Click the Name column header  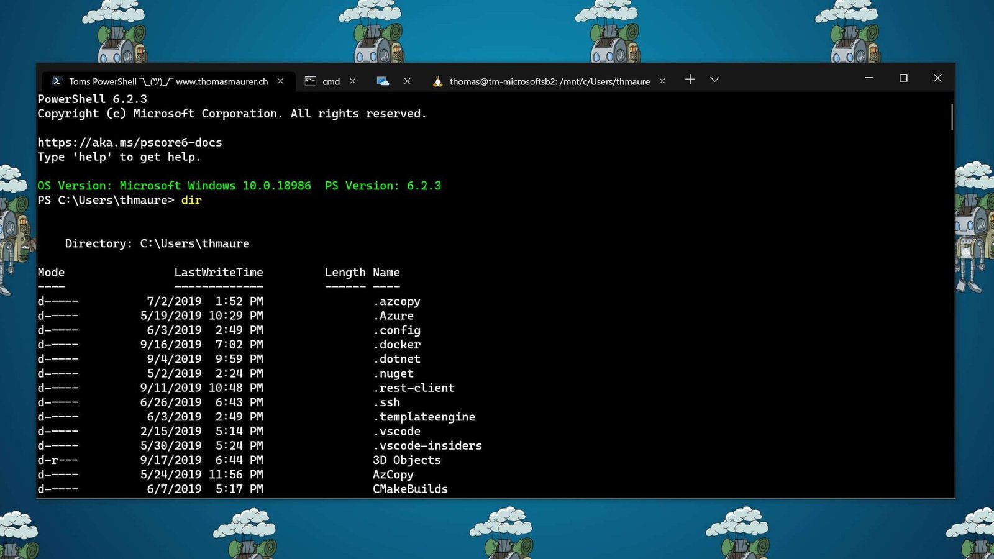pos(386,272)
